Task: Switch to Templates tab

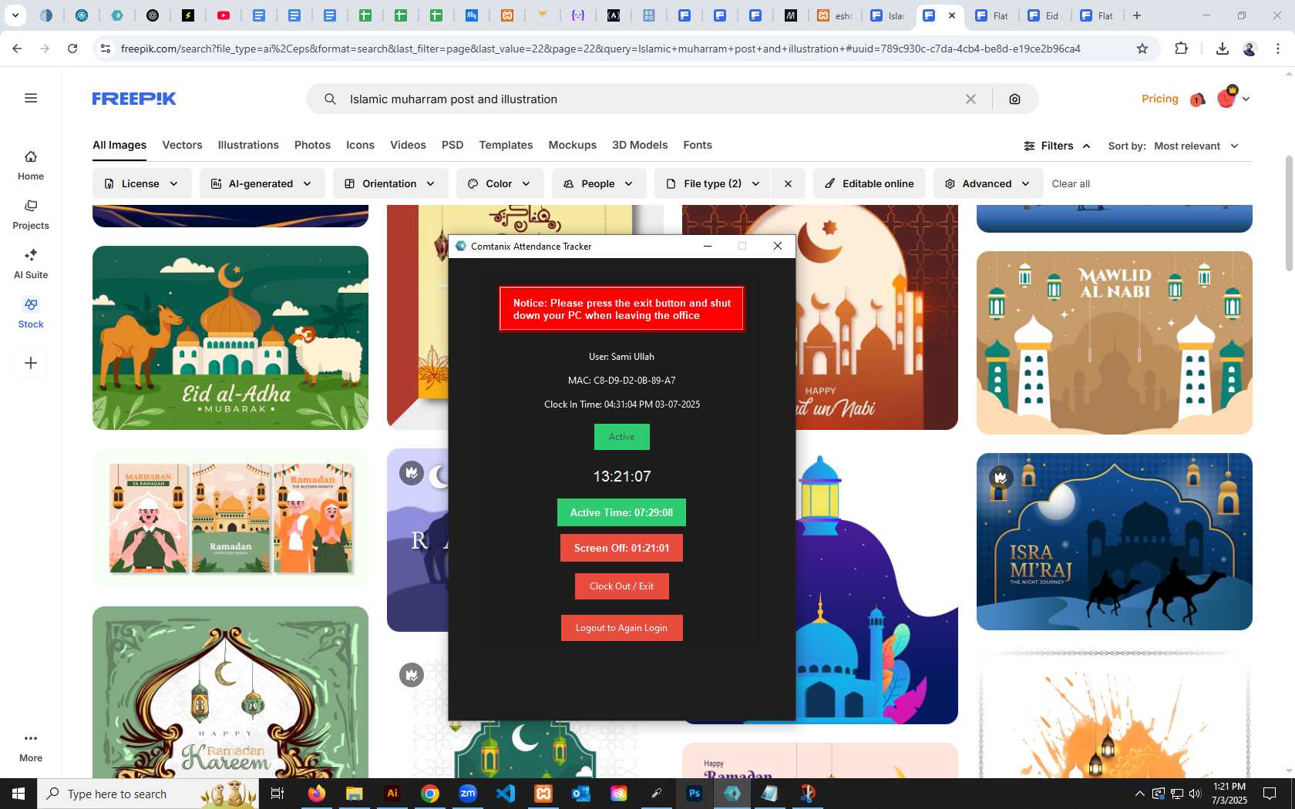Action: (506, 145)
